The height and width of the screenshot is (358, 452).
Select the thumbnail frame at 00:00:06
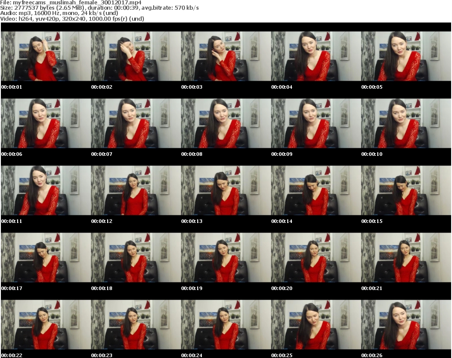coord(46,123)
